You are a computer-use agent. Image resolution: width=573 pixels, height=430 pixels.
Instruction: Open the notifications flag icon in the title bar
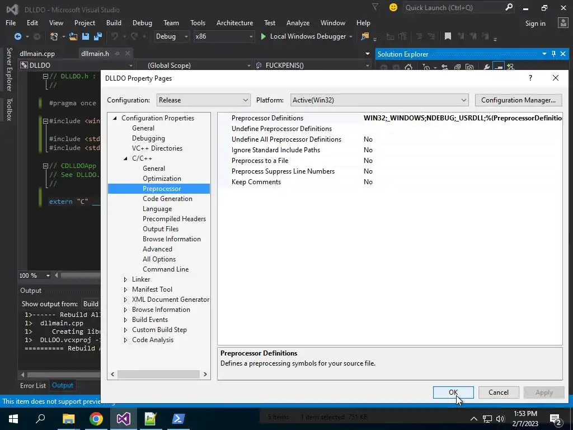tap(375, 7)
